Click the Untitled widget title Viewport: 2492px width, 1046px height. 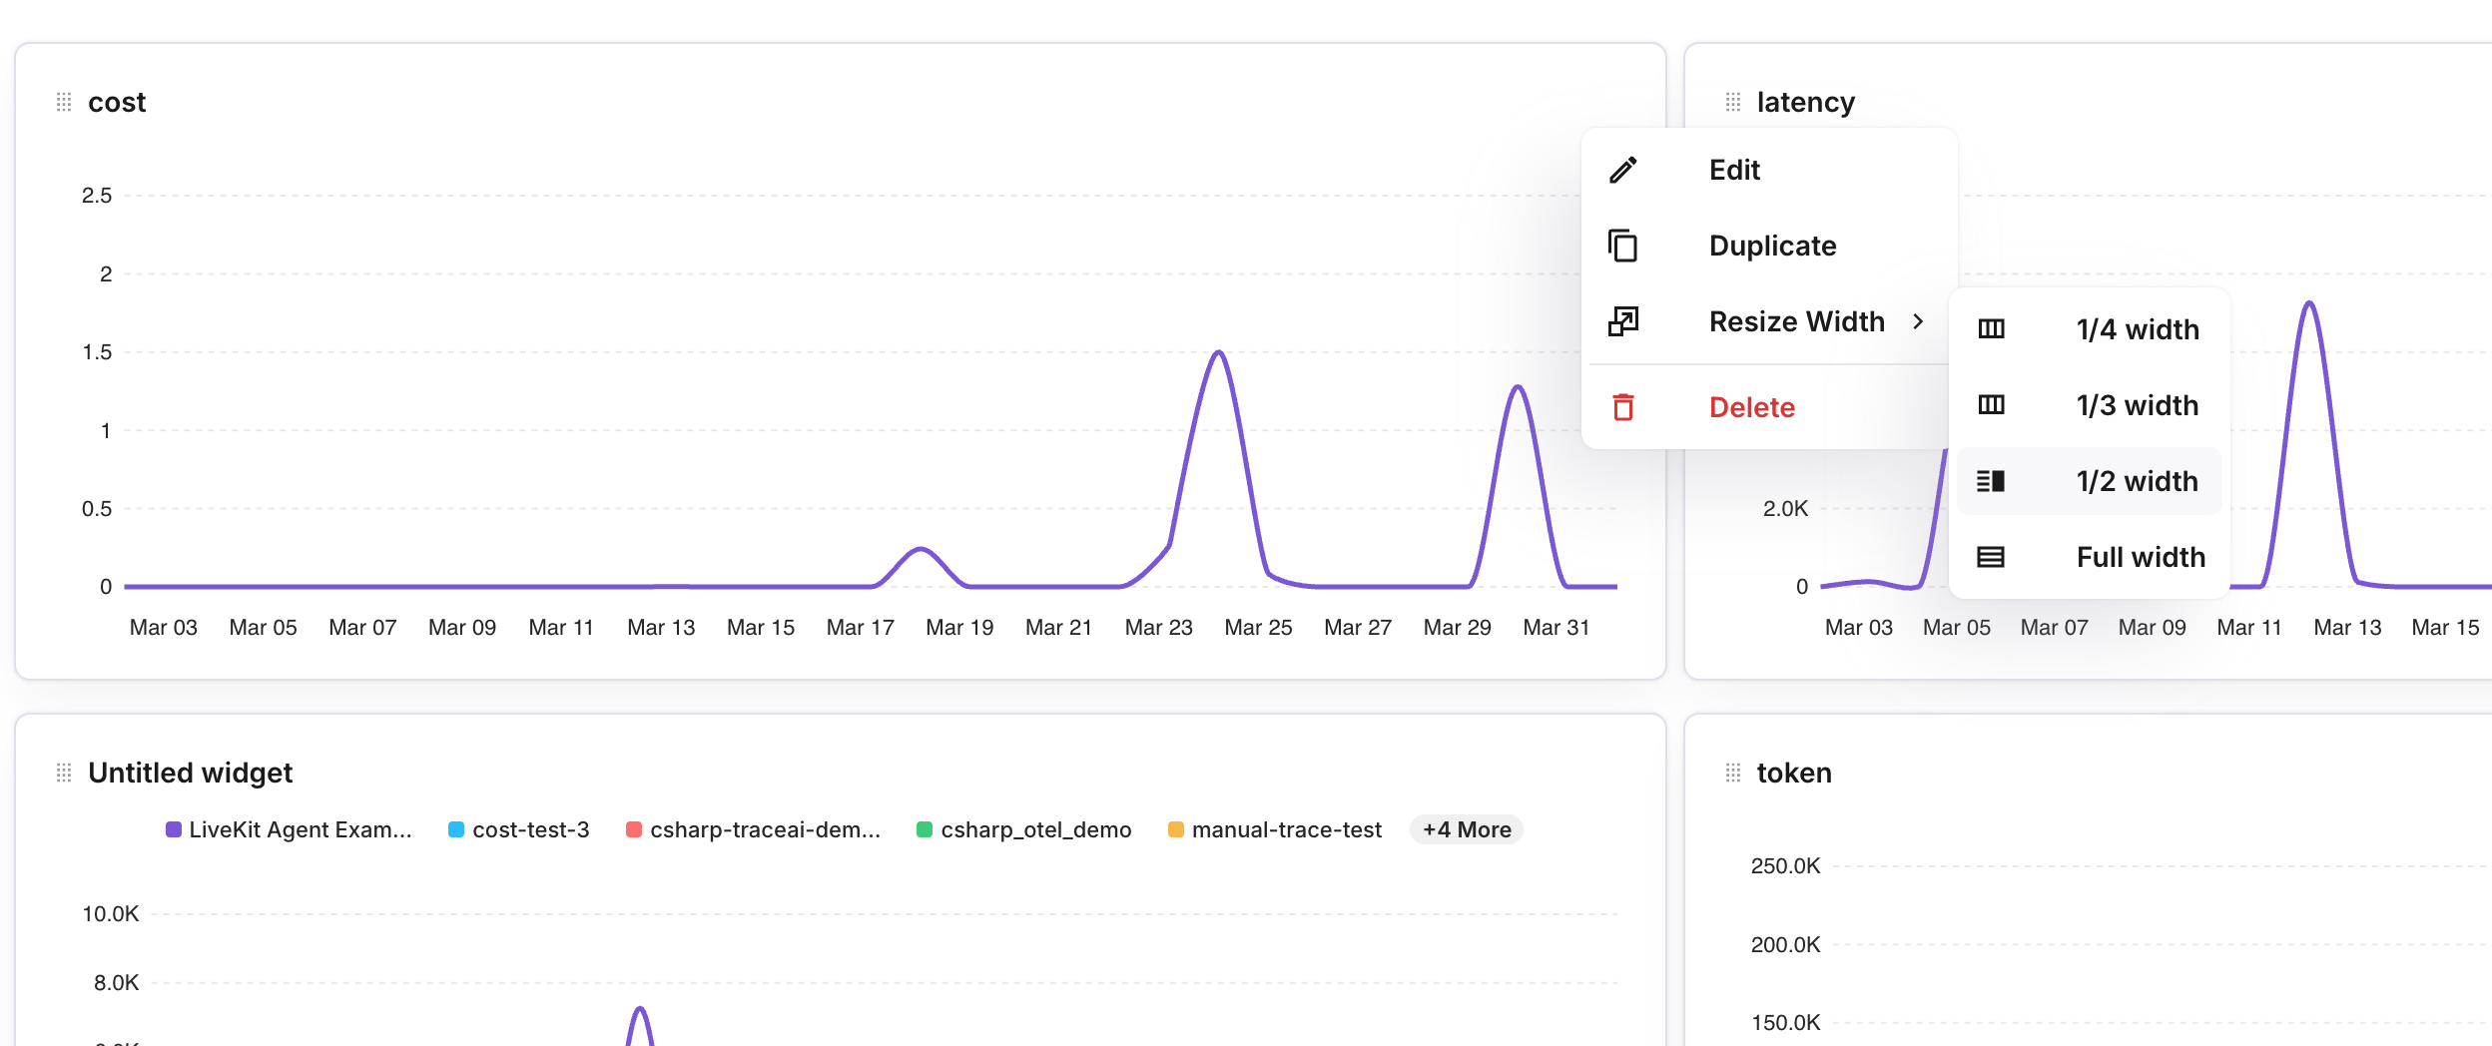point(190,773)
